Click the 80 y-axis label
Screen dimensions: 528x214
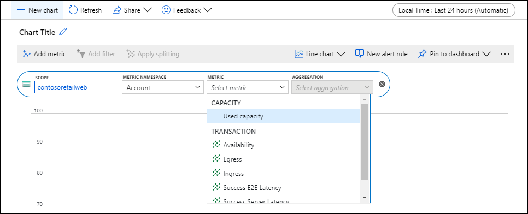(x=40, y=173)
